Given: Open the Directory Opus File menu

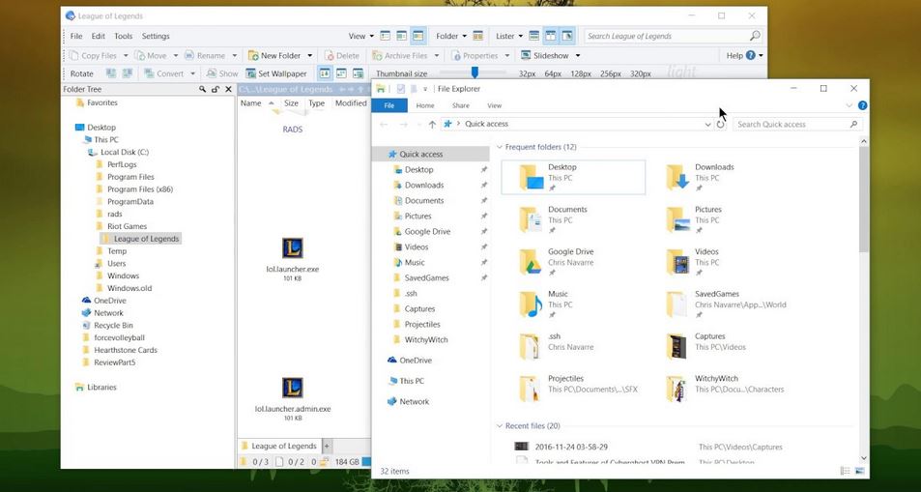Looking at the screenshot, I should (76, 36).
